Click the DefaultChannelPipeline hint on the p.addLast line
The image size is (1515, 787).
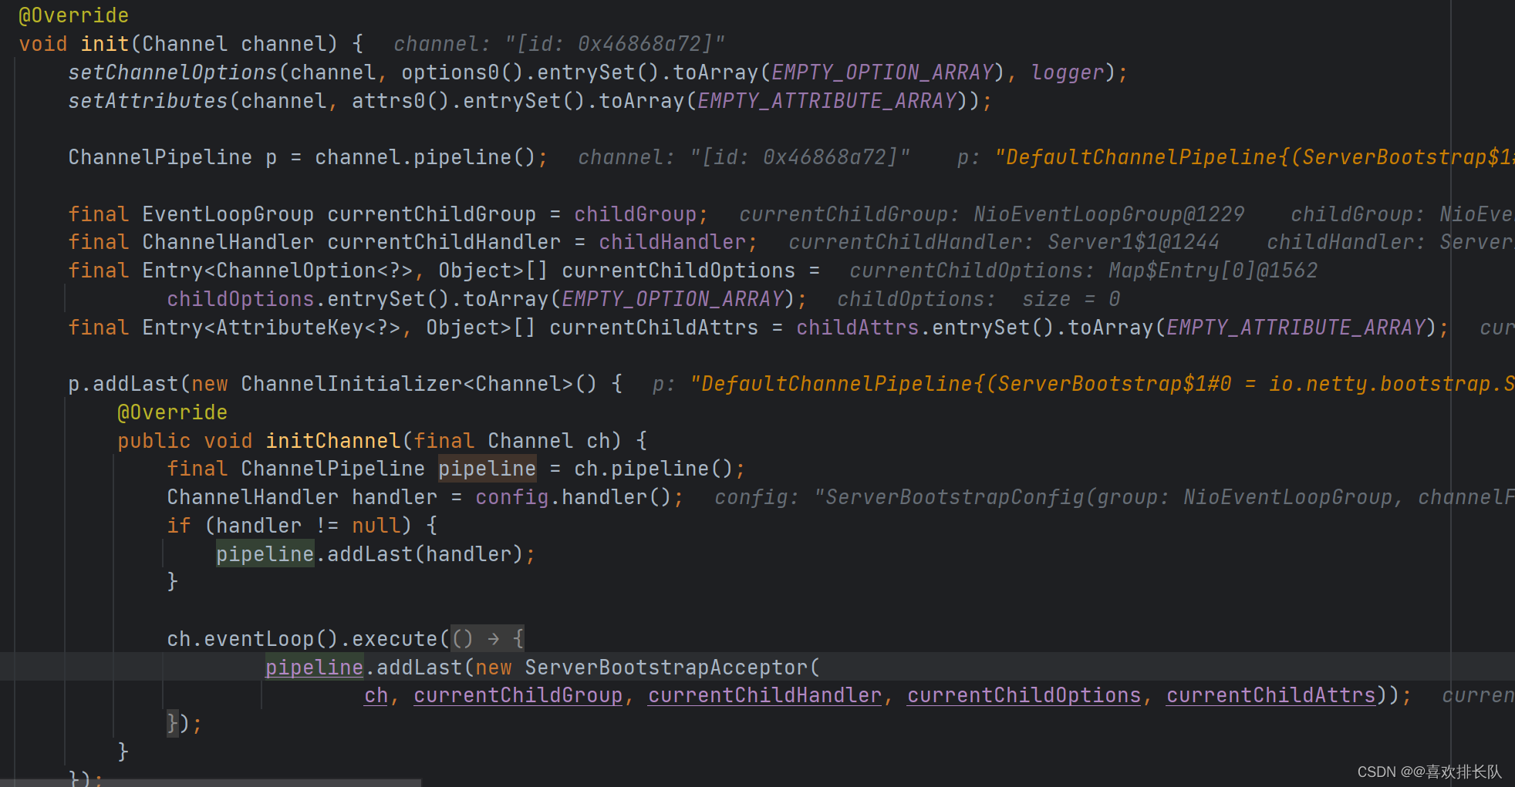coord(1084,384)
